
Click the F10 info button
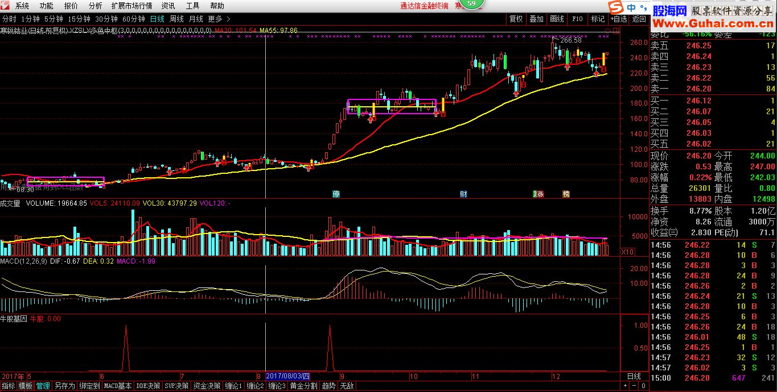(577, 19)
